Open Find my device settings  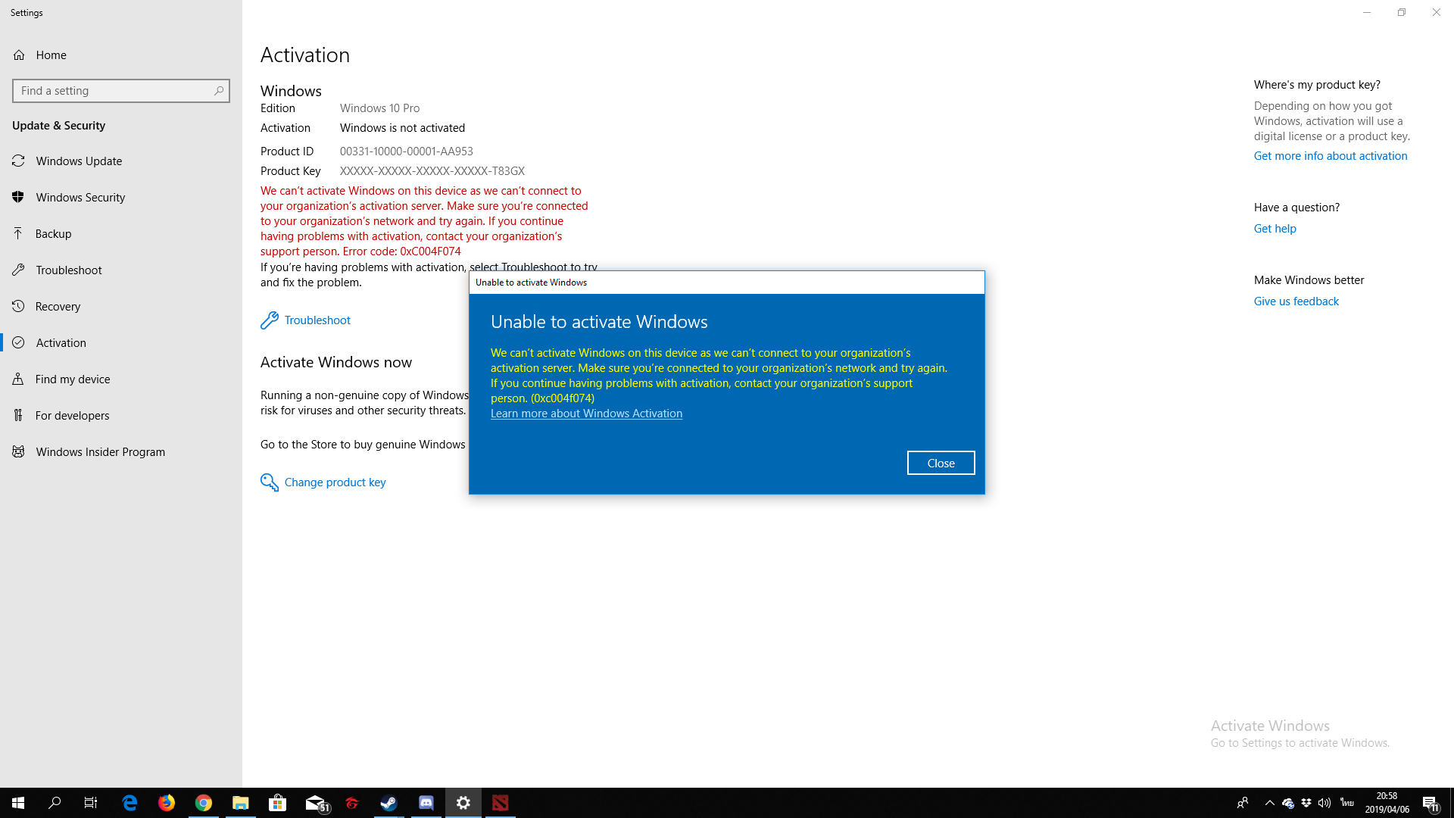pos(121,379)
